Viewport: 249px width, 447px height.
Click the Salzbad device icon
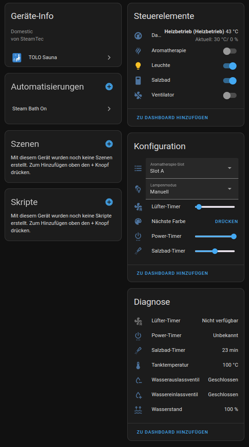pos(138,80)
